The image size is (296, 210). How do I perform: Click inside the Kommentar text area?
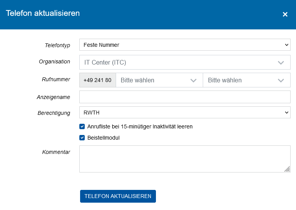[182, 159]
